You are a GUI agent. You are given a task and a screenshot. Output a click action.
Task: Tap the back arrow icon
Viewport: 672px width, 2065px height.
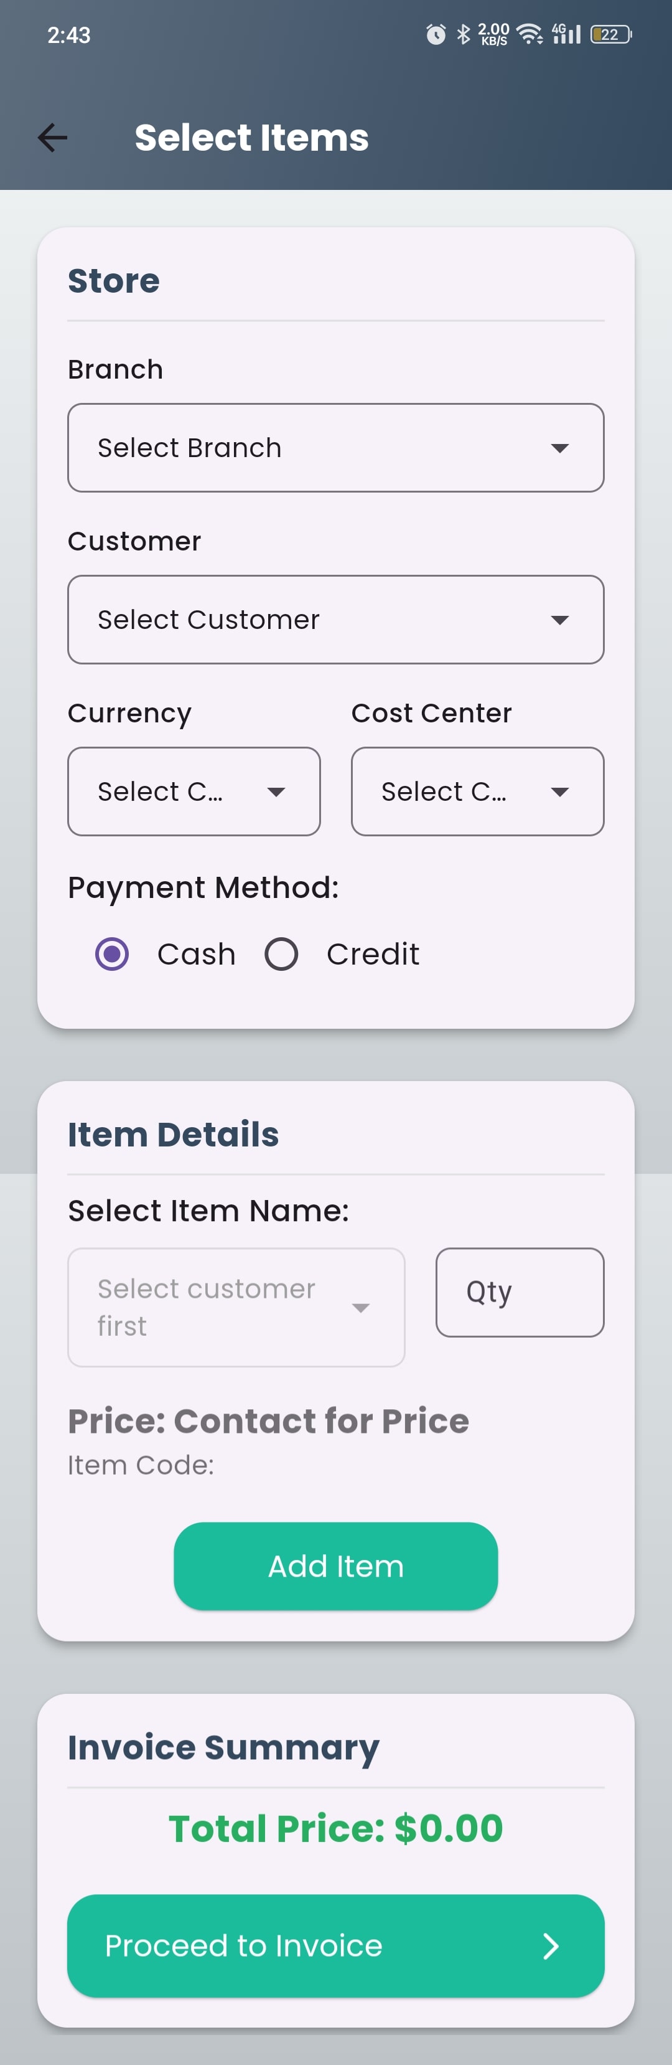[53, 138]
